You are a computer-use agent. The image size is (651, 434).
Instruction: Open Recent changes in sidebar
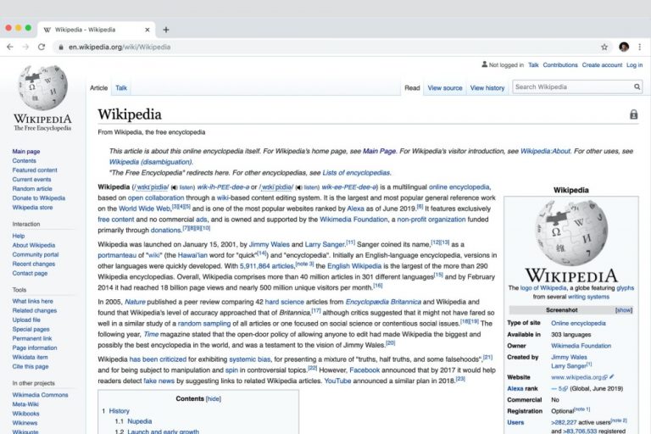(x=34, y=264)
